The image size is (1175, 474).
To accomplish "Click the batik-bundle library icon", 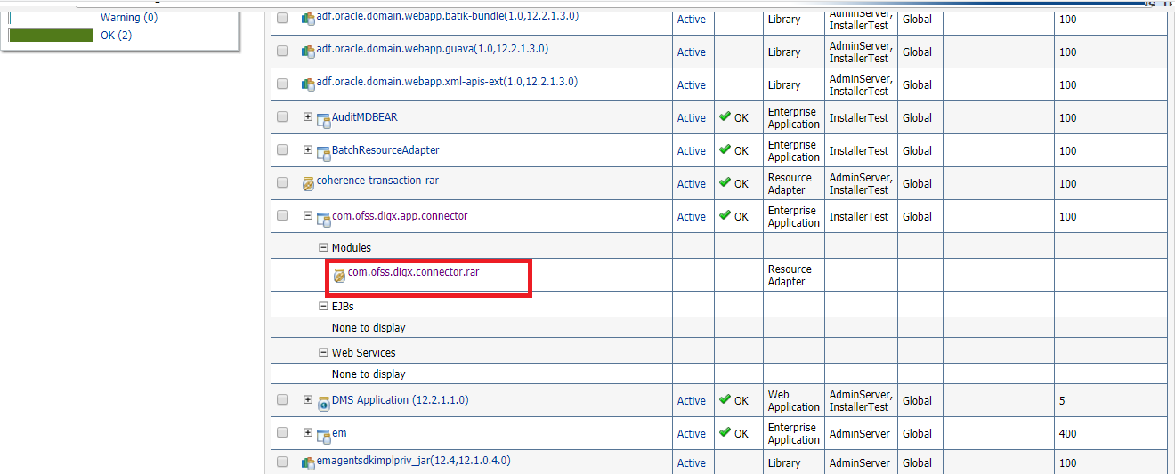I will [309, 17].
